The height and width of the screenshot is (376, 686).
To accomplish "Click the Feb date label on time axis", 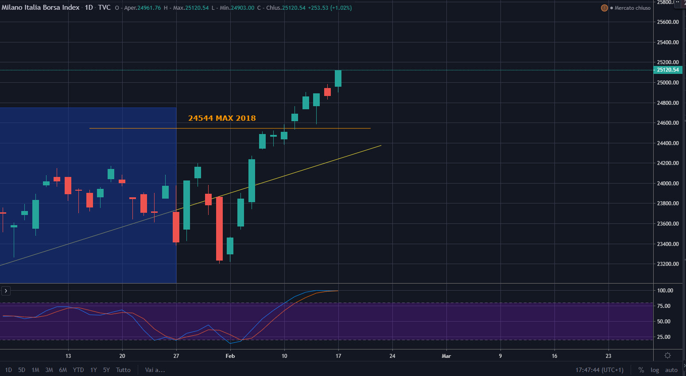I will pyautogui.click(x=230, y=356).
